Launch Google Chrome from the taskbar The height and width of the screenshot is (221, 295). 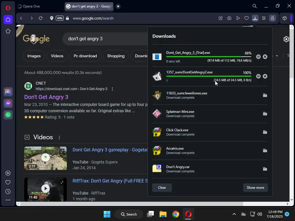coord(175,214)
